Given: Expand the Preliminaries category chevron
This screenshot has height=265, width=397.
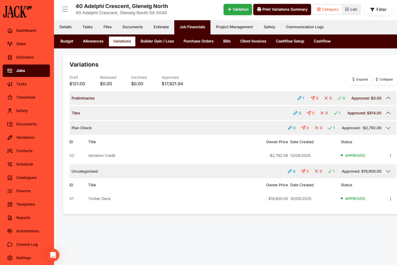Looking at the screenshot, I should (388, 98).
